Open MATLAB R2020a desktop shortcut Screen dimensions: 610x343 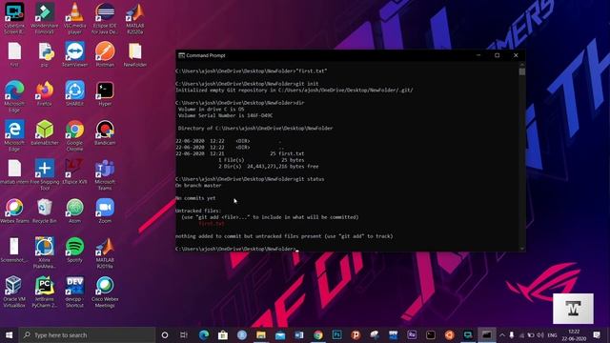click(x=135, y=17)
